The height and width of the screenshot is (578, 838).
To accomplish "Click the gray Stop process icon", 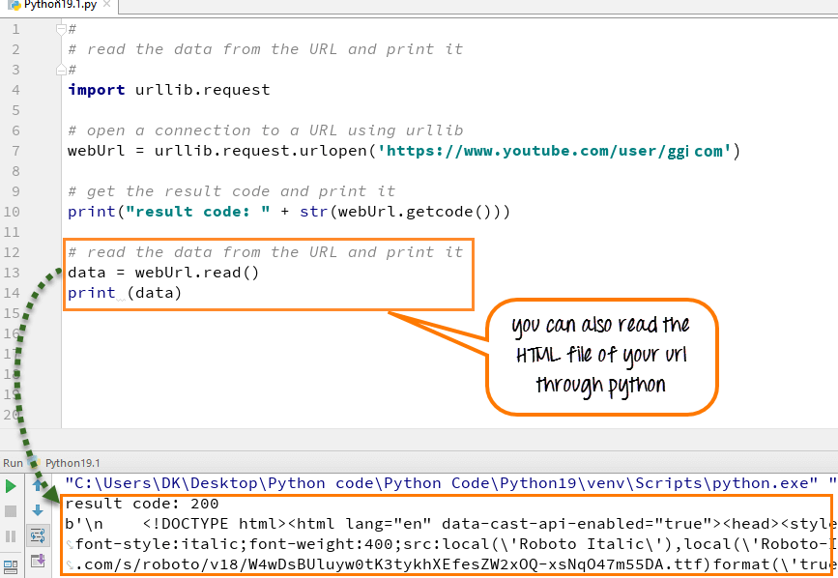I will 12,511.
